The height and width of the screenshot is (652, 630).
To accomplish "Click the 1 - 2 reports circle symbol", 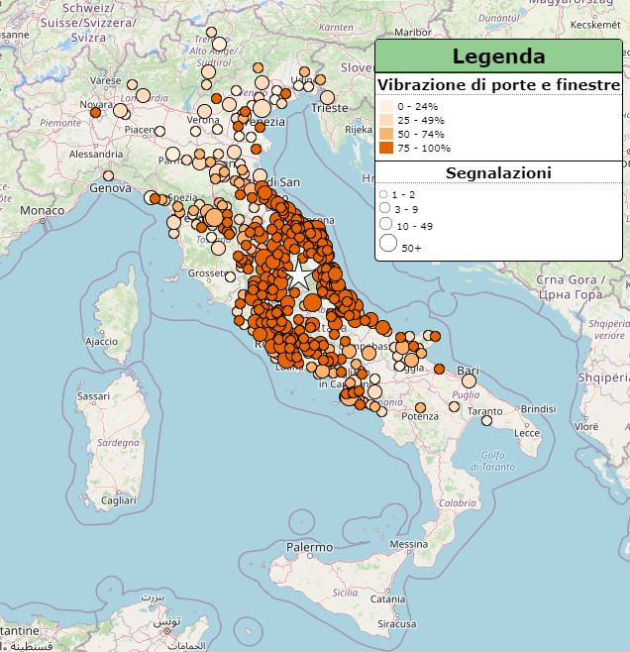I will pyautogui.click(x=383, y=194).
